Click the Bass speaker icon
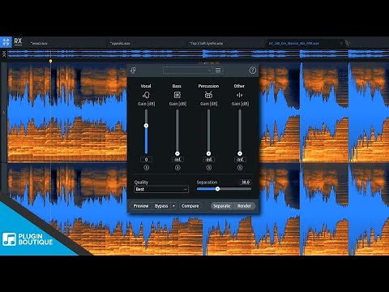The width and height of the screenshot is (389, 292). coord(177,95)
